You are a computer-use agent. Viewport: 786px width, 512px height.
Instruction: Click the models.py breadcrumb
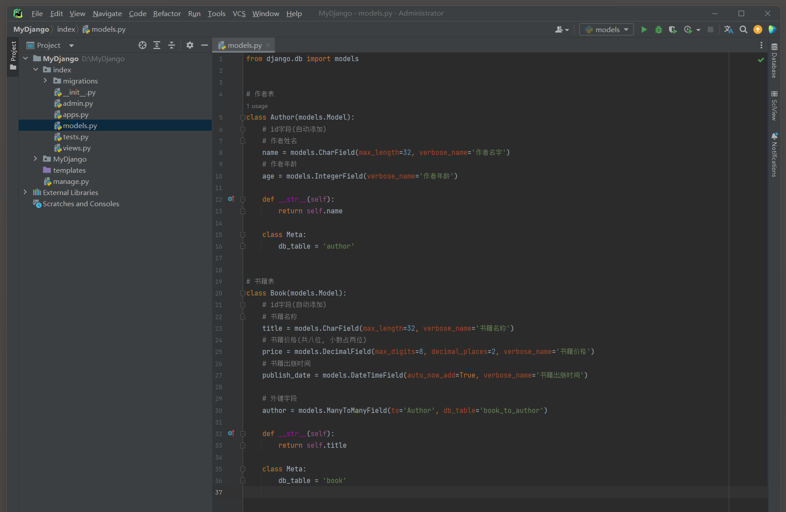pos(104,29)
